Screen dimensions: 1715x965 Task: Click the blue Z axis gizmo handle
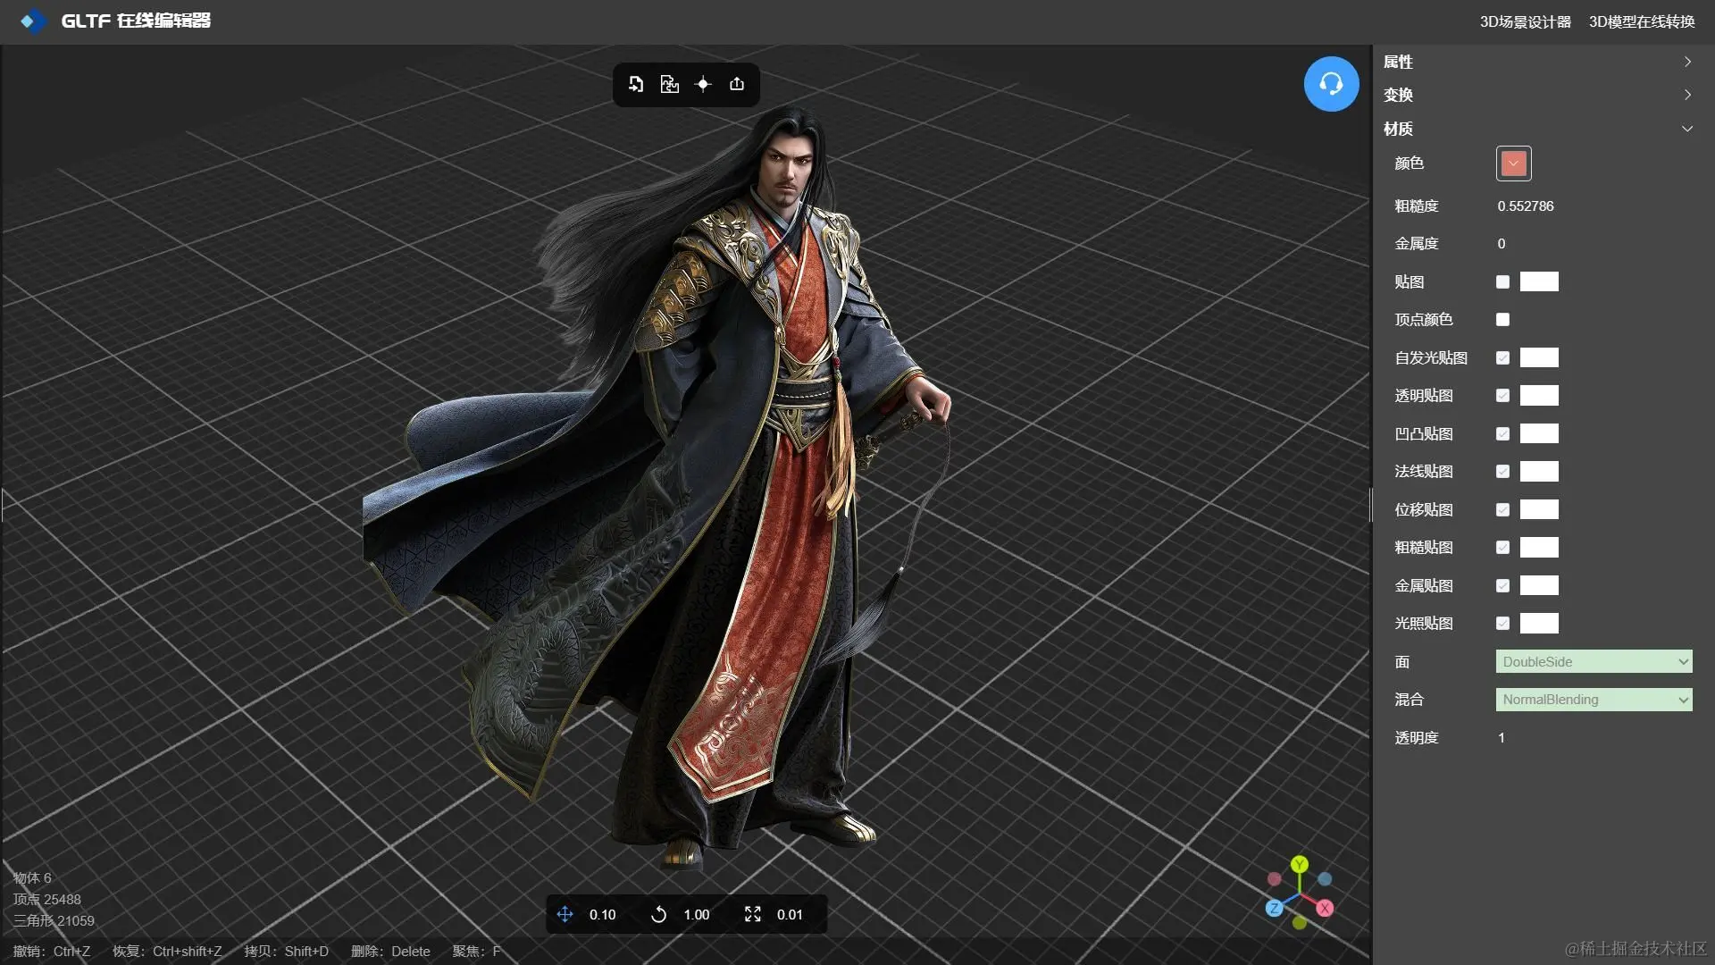coord(1275,908)
